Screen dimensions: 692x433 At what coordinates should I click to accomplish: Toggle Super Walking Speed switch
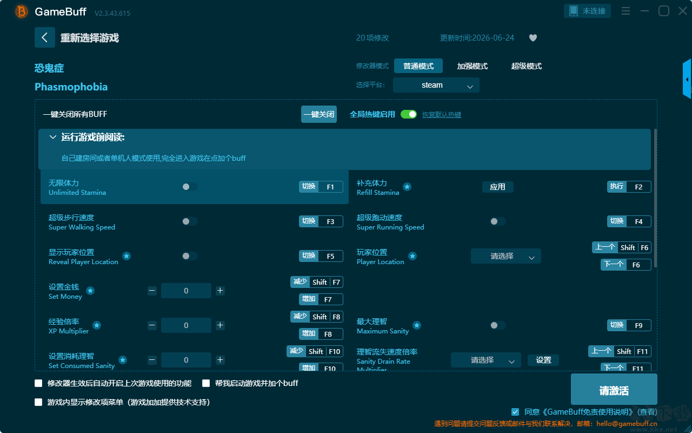190,221
